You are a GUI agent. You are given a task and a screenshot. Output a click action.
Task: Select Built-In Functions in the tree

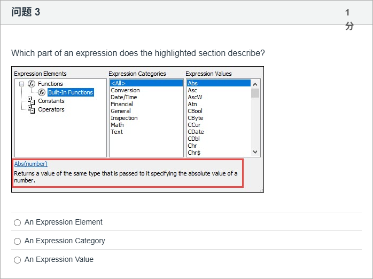[x=70, y=92]
